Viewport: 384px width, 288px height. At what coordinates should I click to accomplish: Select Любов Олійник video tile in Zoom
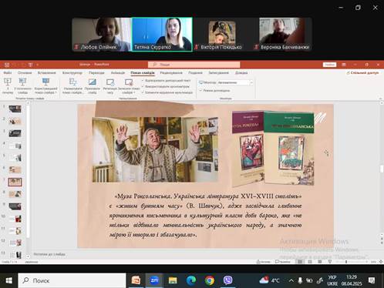(102, 35)
